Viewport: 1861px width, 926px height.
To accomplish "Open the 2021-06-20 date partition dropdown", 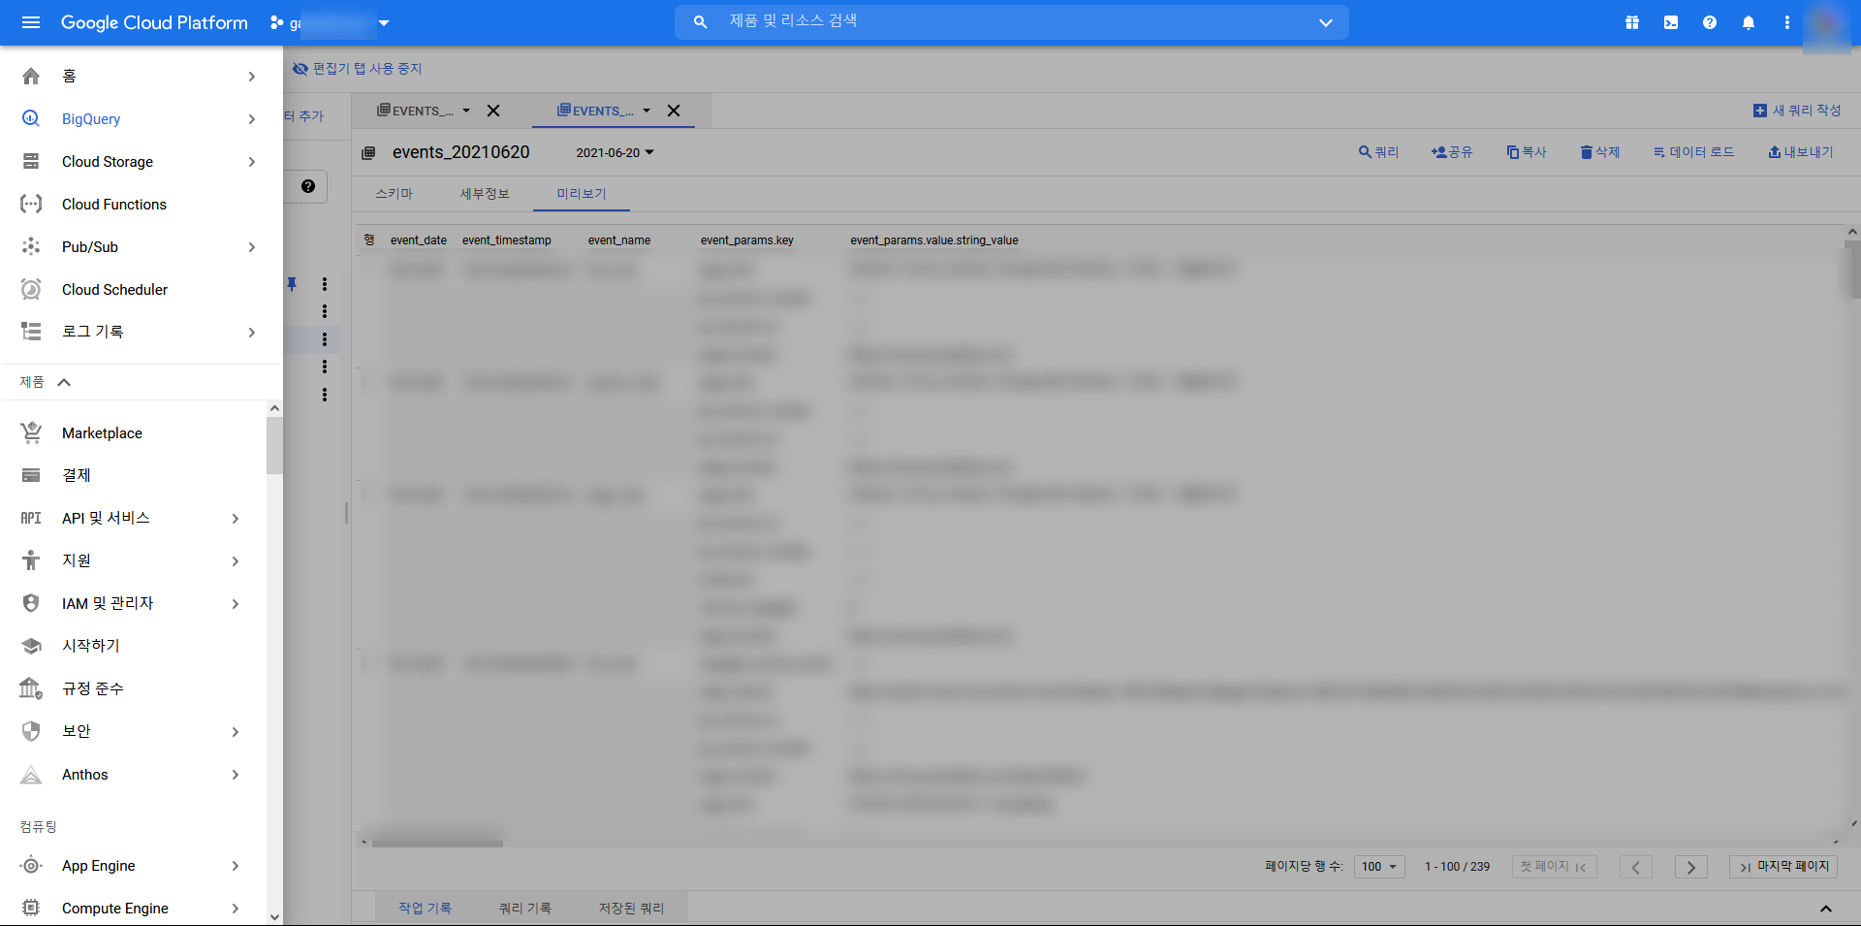I will click(x=615, y=152).
